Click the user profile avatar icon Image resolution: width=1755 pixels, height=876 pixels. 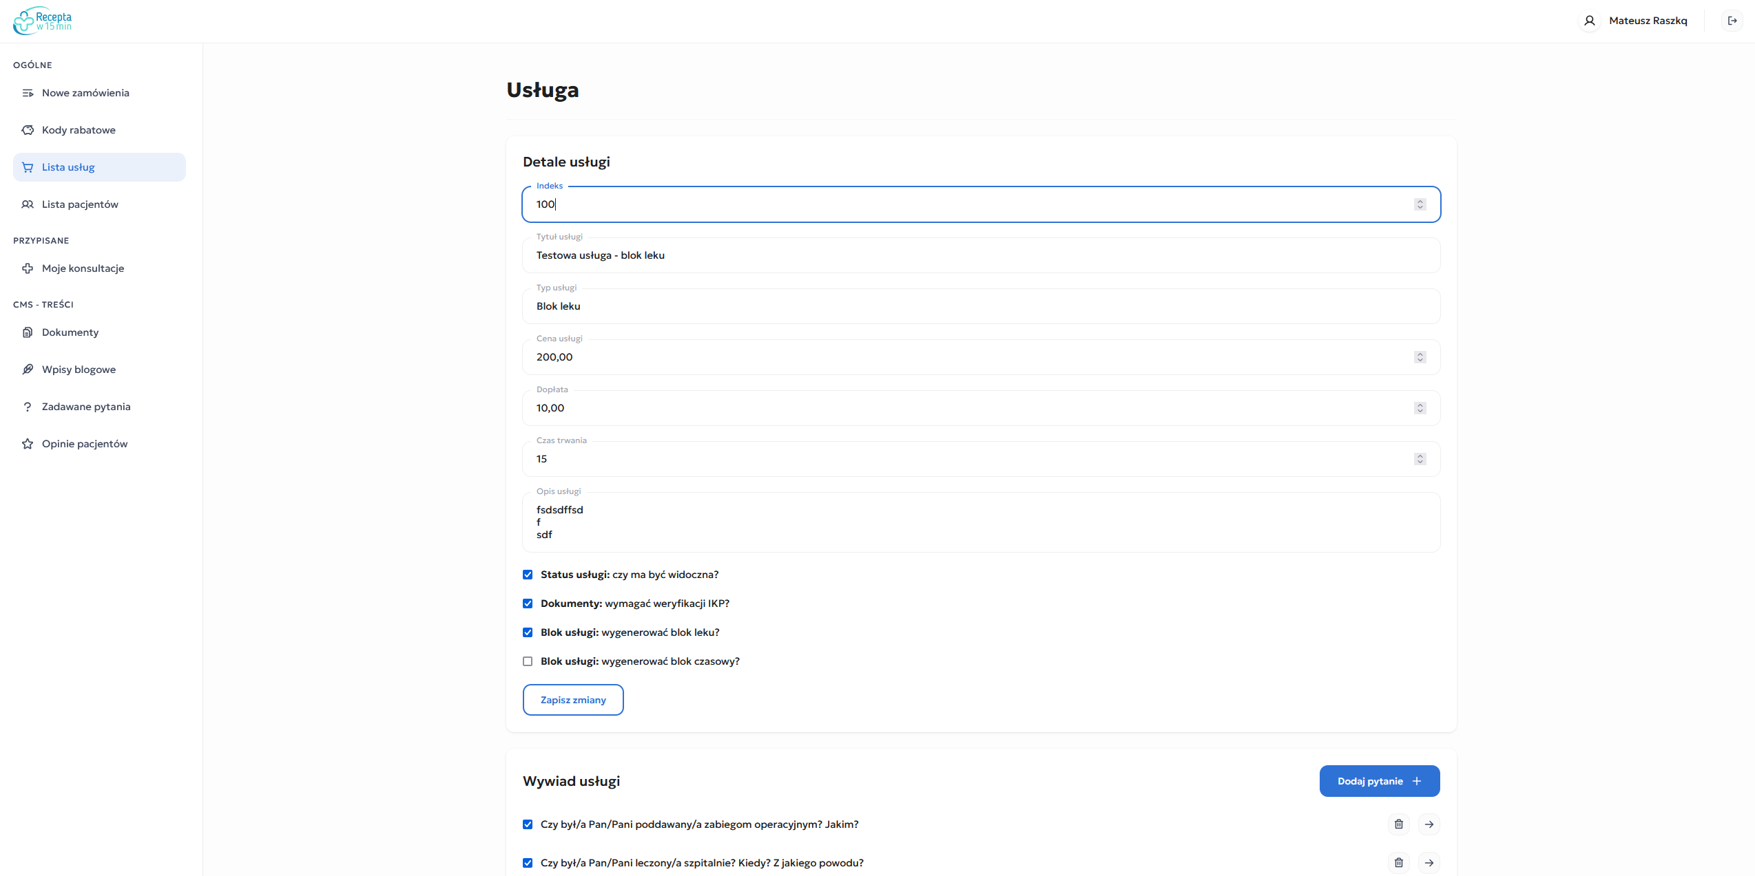click(x=1589, y=21)
